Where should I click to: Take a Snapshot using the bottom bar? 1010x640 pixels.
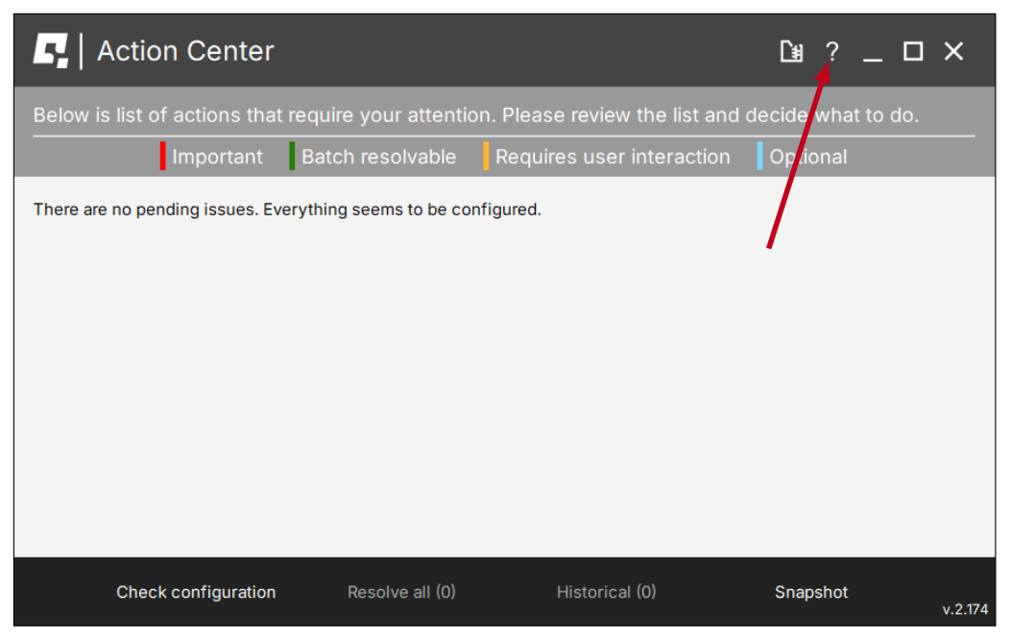(811, 592)
